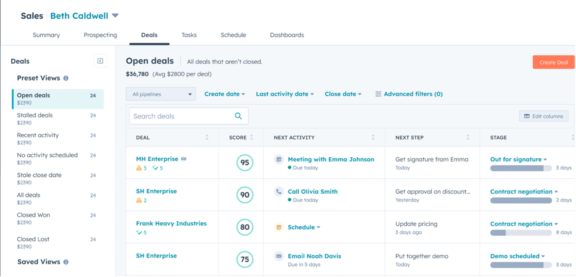Open the All pipelines dropdown
The width and height of the screenshot is (576, 277).
click(x=161, y=94)
